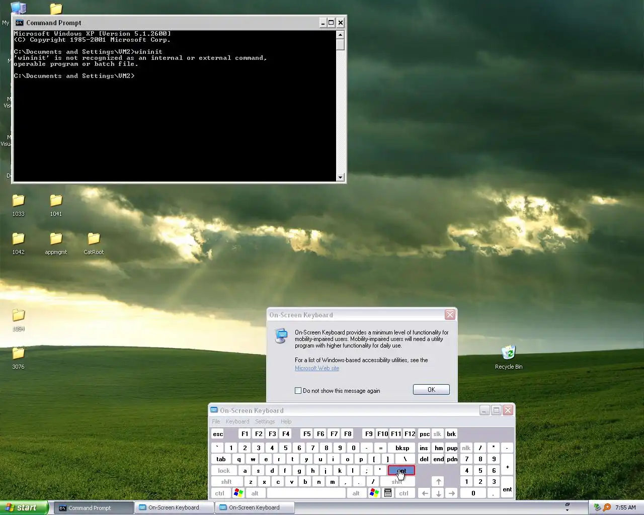Click inside the Command Prompt console area
Viewport: 644px width, 515px height.
(x=175, y=106)
